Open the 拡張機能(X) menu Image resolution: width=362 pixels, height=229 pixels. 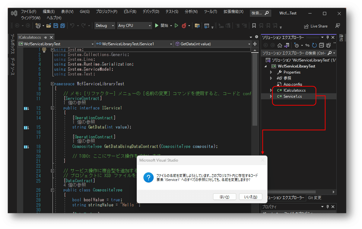point(233,12)
